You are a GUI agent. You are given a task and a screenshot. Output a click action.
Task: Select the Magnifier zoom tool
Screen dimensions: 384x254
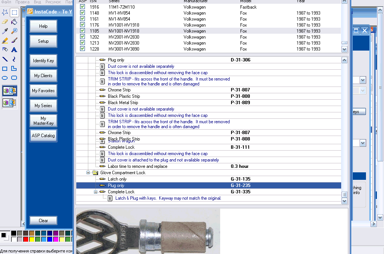click(x=14, y=31)
